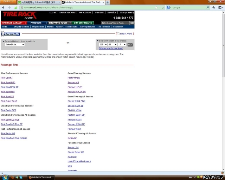Click the site search word input field

(115, 23)
